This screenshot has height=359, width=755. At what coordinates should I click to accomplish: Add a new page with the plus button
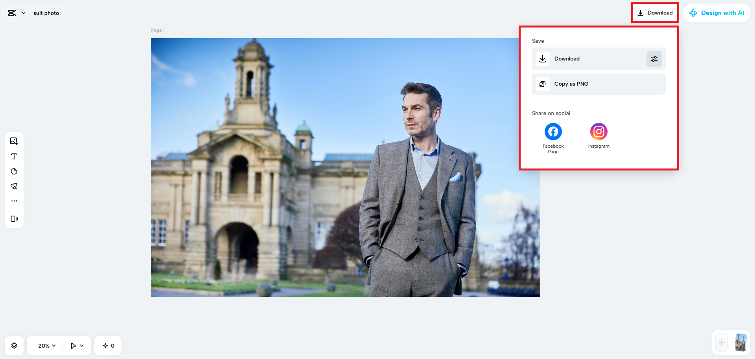tap(721, 342)
